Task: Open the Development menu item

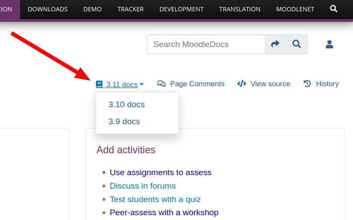Action: click(x=181, y=9)
